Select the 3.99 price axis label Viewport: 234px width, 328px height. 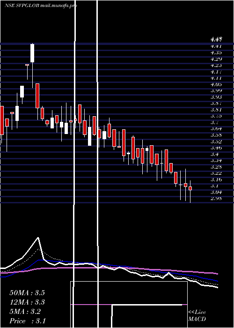(216, 90)
